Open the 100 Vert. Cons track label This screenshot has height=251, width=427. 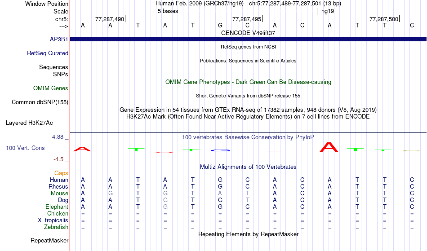[x=25, y=148]
